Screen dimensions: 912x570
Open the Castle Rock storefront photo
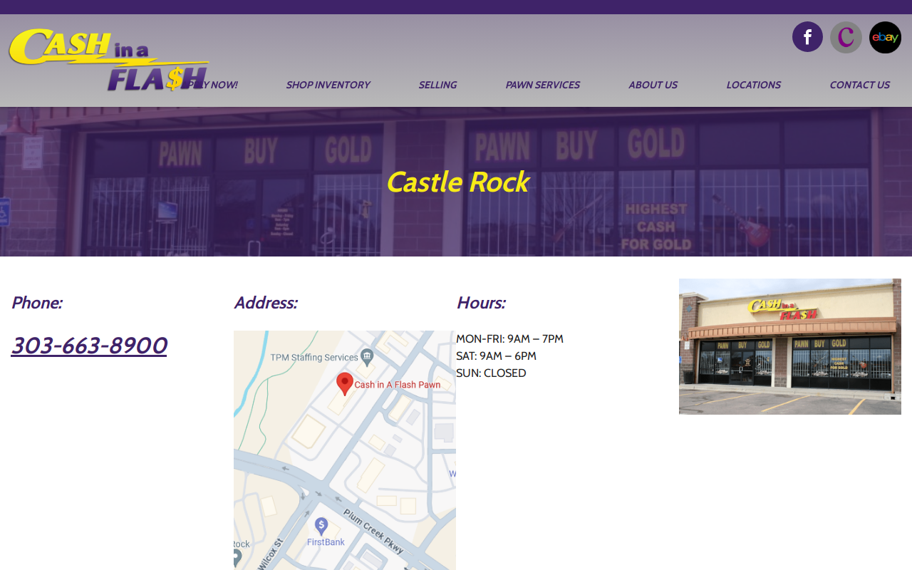(x=790, y=346)
